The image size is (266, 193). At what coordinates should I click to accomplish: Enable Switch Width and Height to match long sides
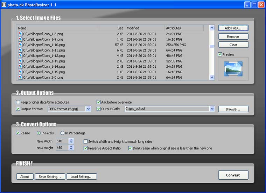coord(85,141)
